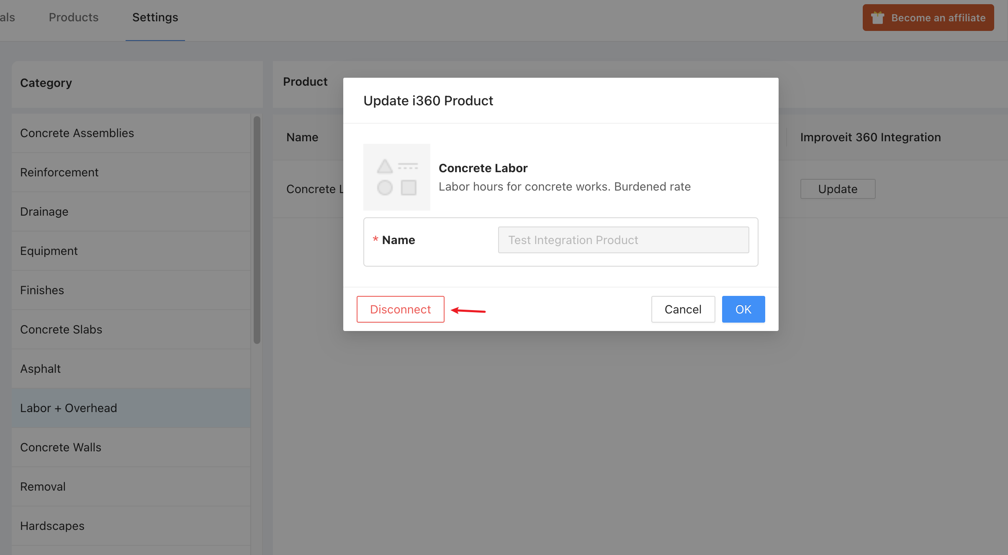Click the Disconnect button
This screenshot has width=1008, height=555.
(400, 309)
